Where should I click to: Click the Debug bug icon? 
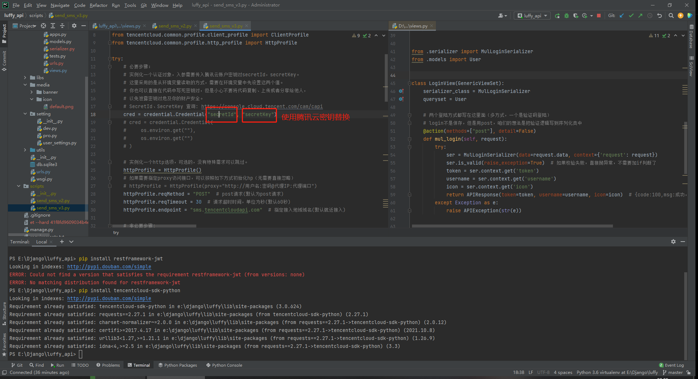567,16
